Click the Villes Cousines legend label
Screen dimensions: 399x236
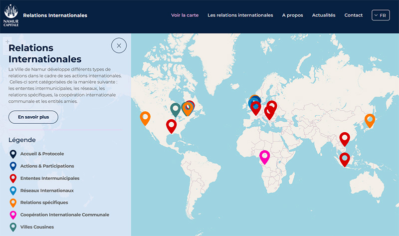pos(37,227)
